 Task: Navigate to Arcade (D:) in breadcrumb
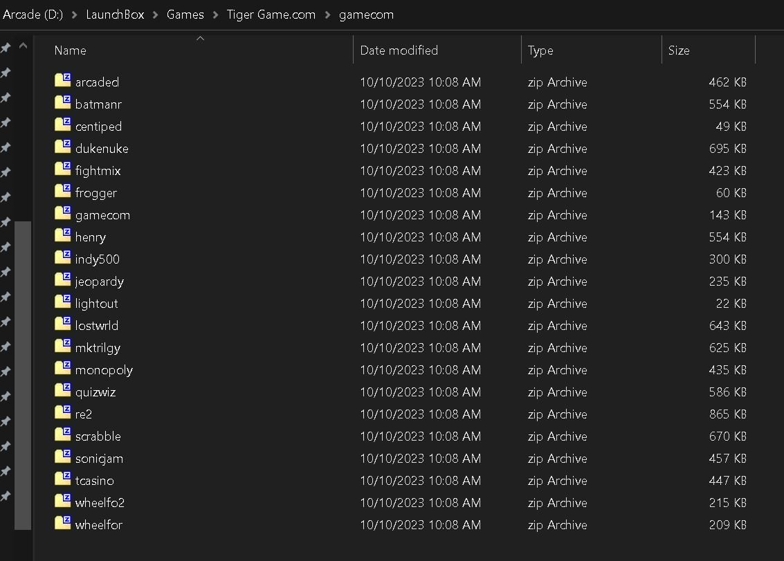coord(33,15)
